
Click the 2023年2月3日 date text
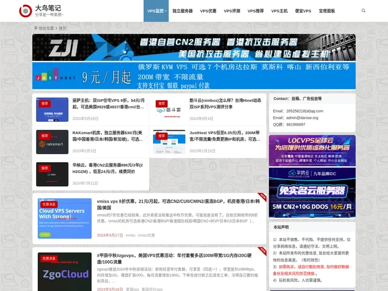tap(84, 151)
